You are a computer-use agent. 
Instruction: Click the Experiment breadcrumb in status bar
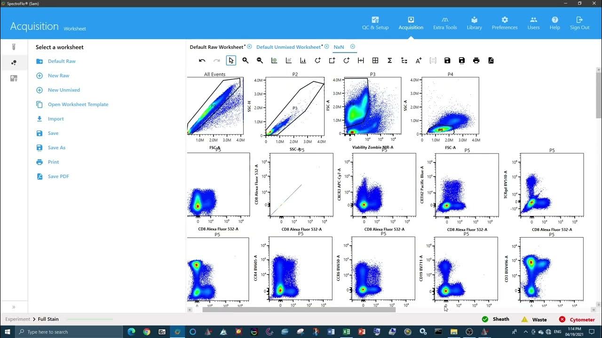click(x=18, y=319)
